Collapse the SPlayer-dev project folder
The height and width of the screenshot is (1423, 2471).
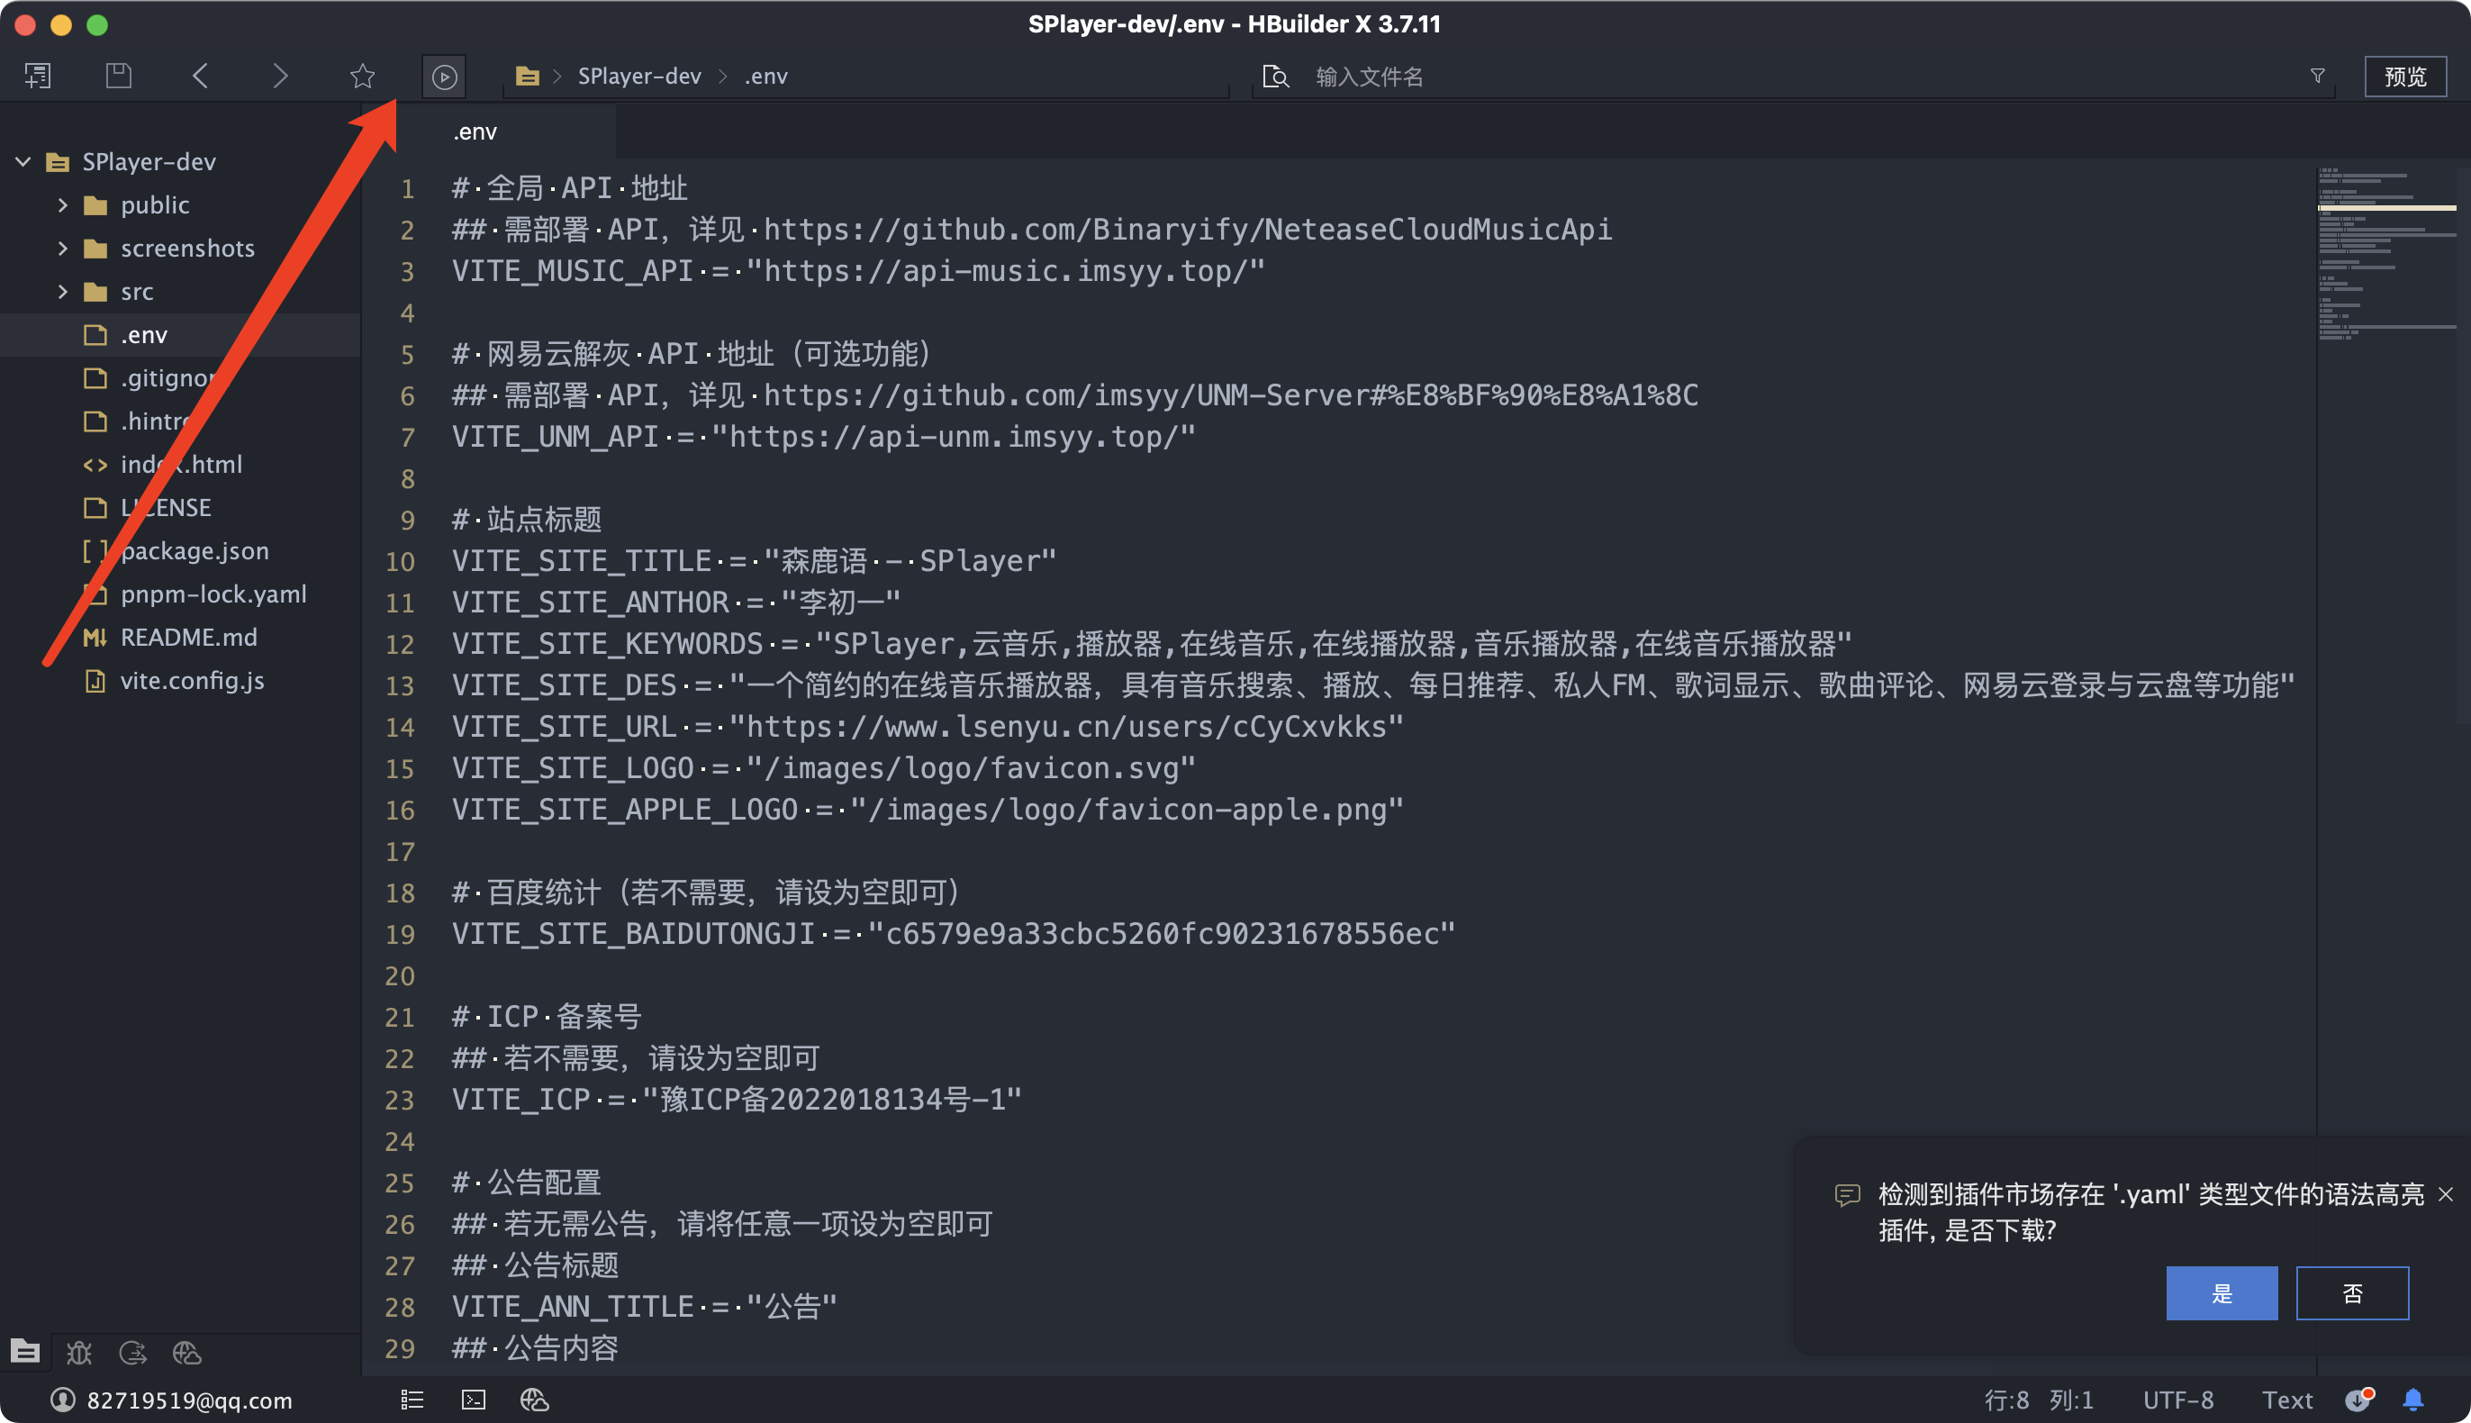click(23, 161)
